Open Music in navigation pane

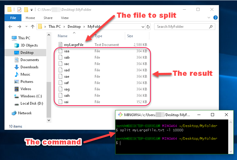[22, 74]
